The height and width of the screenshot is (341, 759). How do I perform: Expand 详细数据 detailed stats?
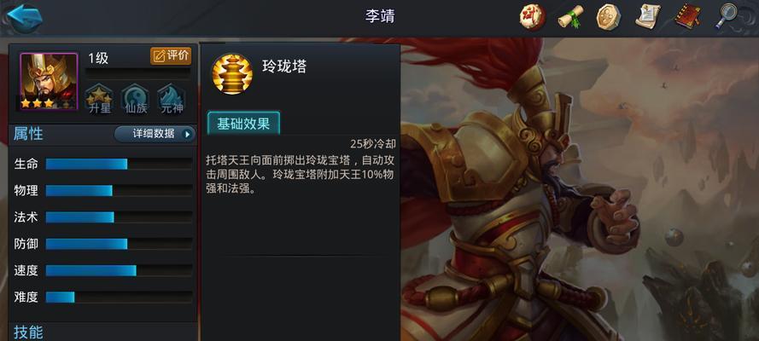[x=155, y=134]
